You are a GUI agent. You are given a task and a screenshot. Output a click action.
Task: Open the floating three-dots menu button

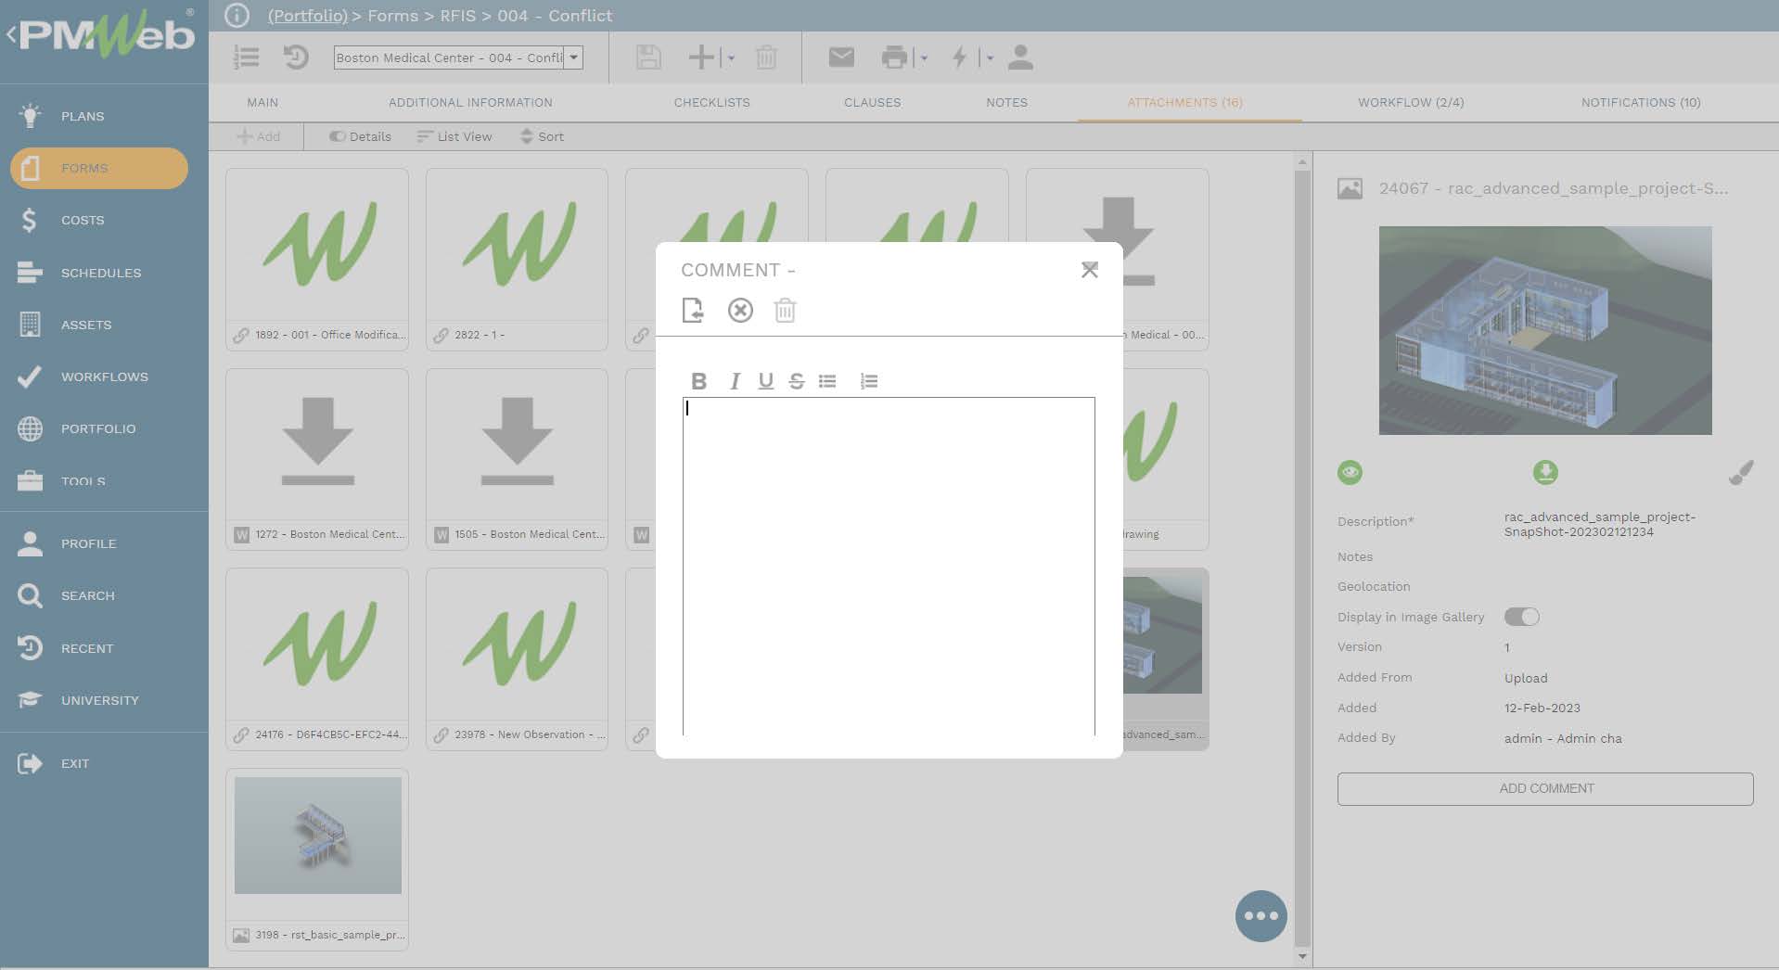[1261, 915]
